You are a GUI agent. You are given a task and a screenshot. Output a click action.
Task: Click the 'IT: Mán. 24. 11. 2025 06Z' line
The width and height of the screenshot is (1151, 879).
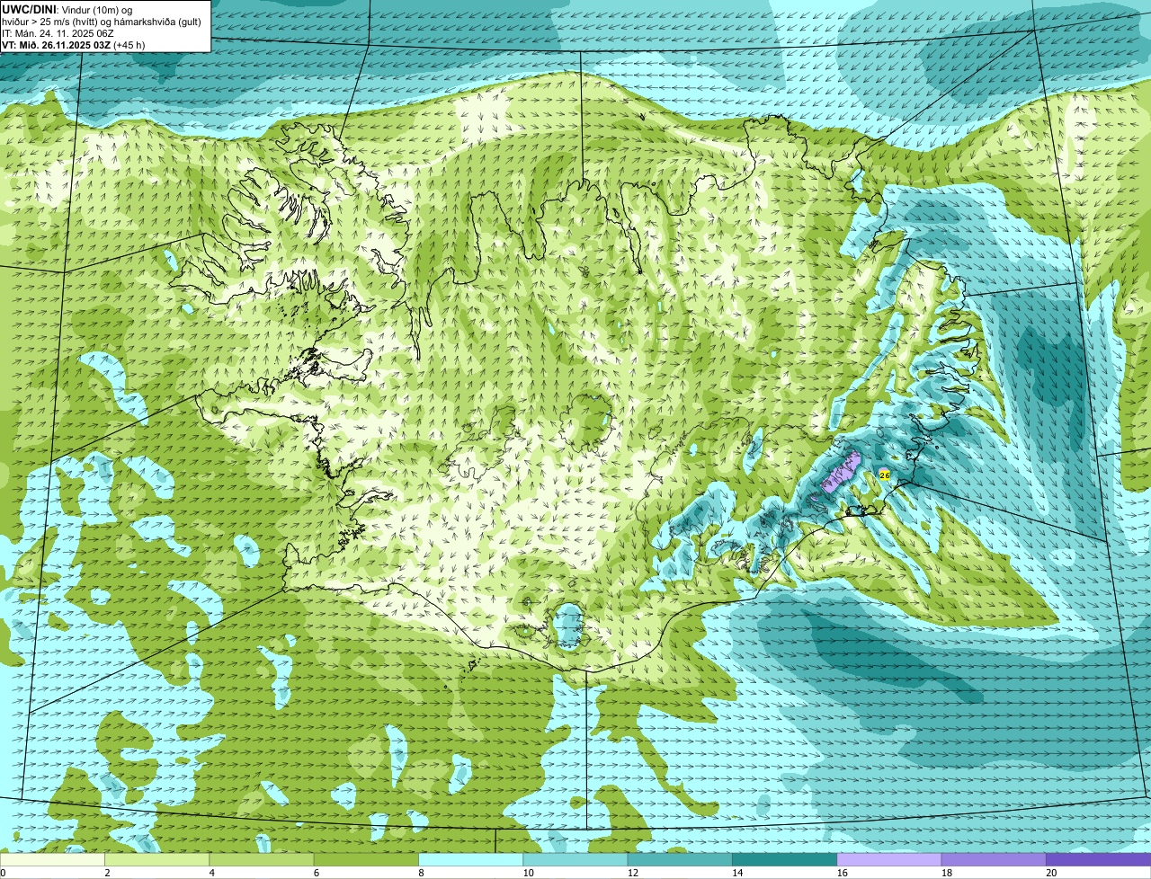point(59,32)
